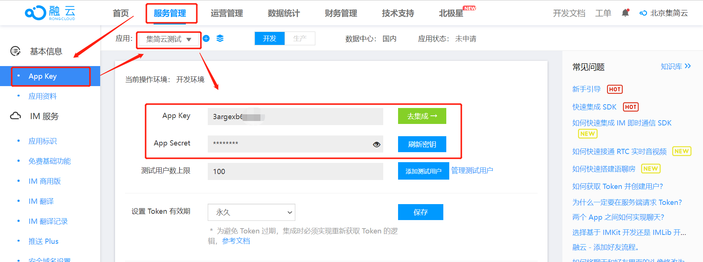
Task: Open 参考文档 link
Action: click(236, 241)
